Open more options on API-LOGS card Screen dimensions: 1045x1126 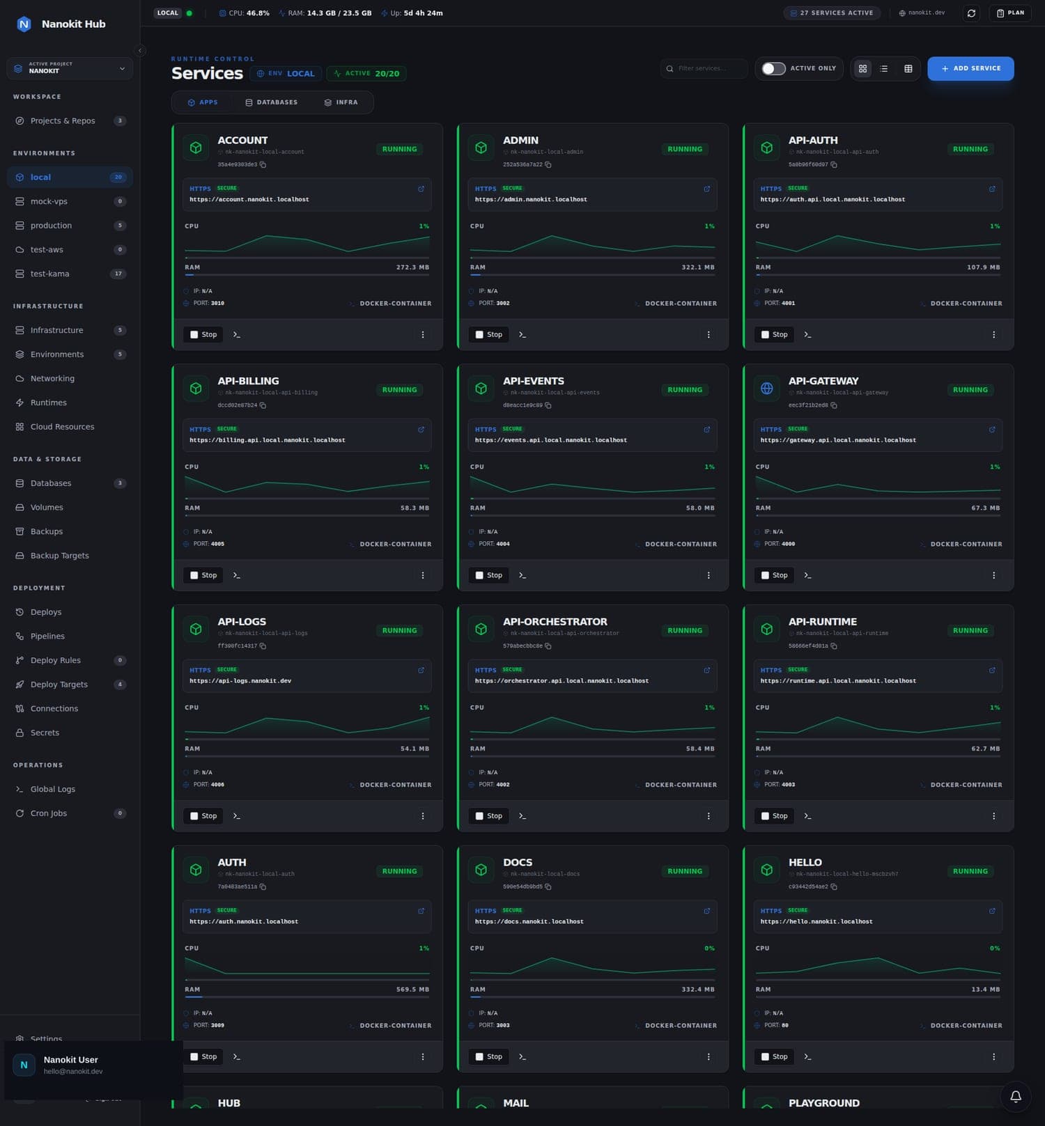(423, 816)
